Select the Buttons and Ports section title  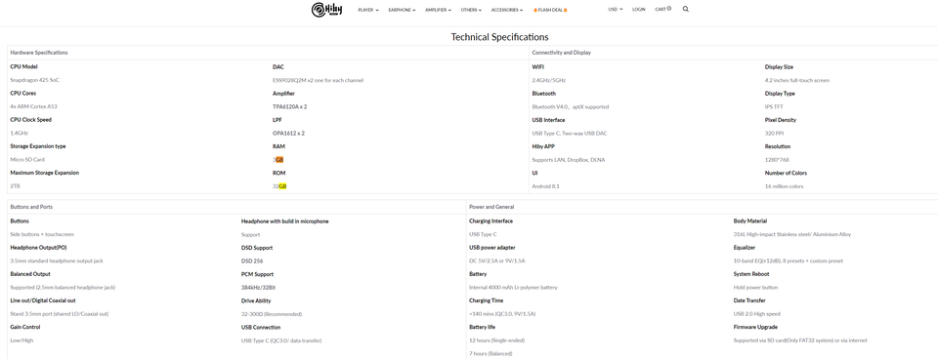click(31, 207)
